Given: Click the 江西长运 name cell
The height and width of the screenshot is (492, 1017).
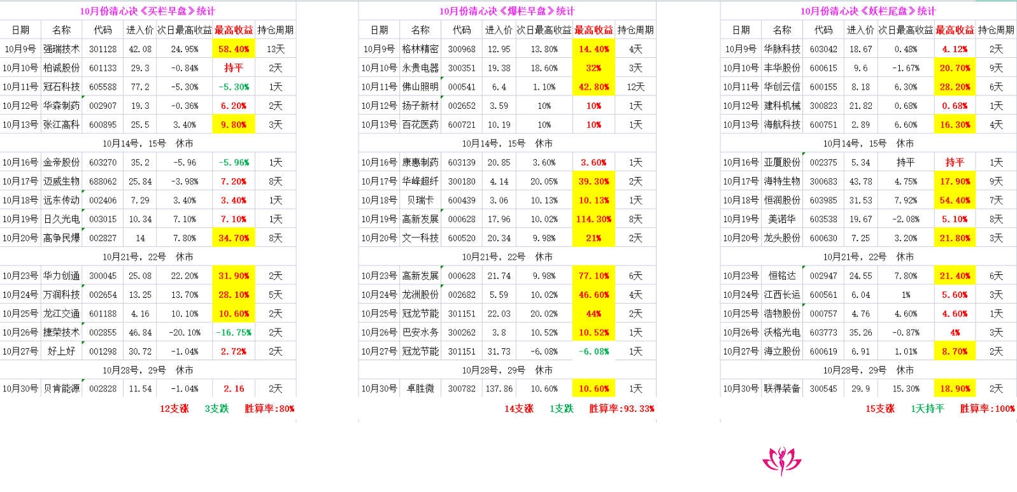Looking at the screenshot, I should tap(782, 295).
